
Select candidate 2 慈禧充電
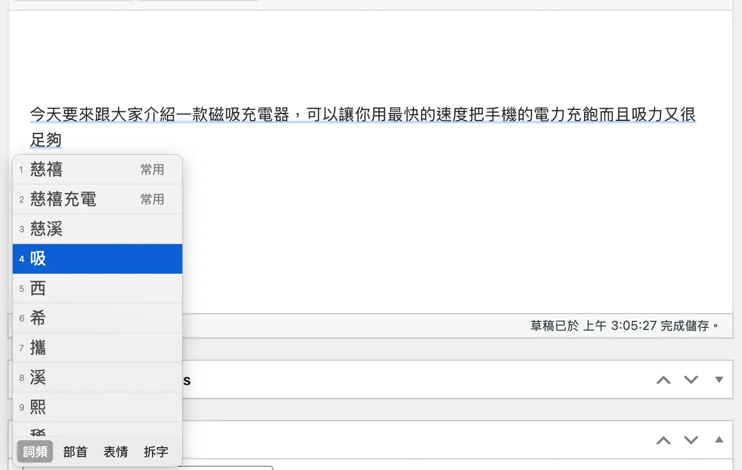point(98,199)
